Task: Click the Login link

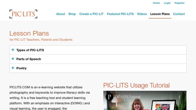Action: pyautogui.click(x=167, y=3)
